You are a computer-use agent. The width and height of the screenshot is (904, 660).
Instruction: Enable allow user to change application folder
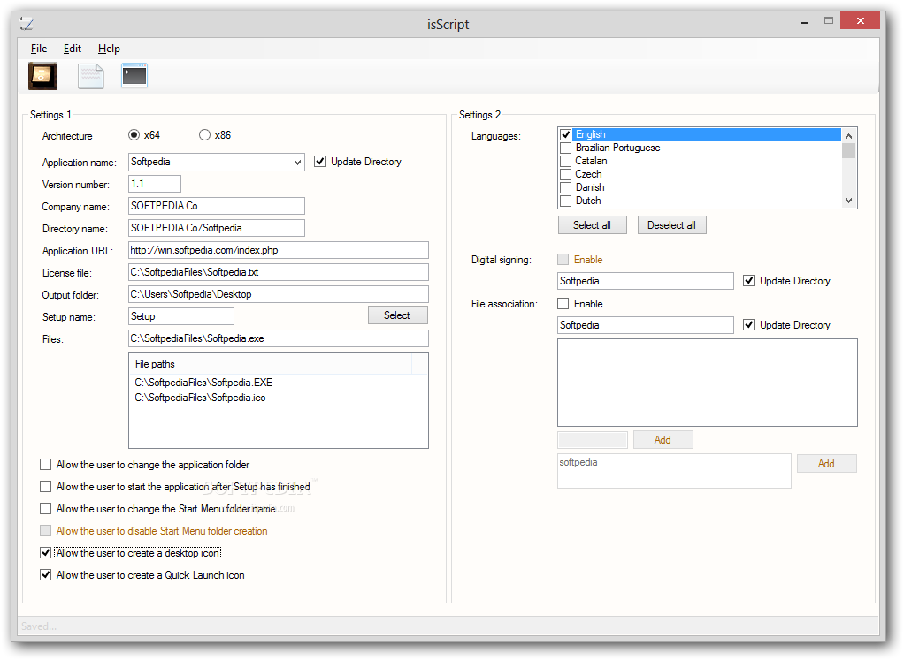tap(45, 464)
